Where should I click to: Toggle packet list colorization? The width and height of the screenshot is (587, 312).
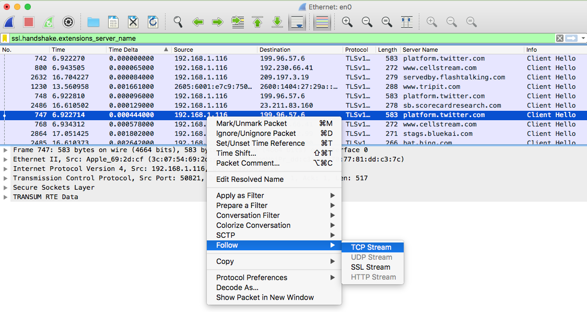(322, 22)
